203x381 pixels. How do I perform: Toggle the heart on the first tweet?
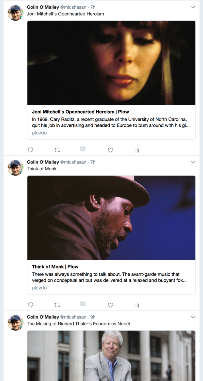pos(110,150)
